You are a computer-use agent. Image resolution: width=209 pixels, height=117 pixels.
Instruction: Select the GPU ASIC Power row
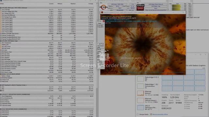click(47, 46)
